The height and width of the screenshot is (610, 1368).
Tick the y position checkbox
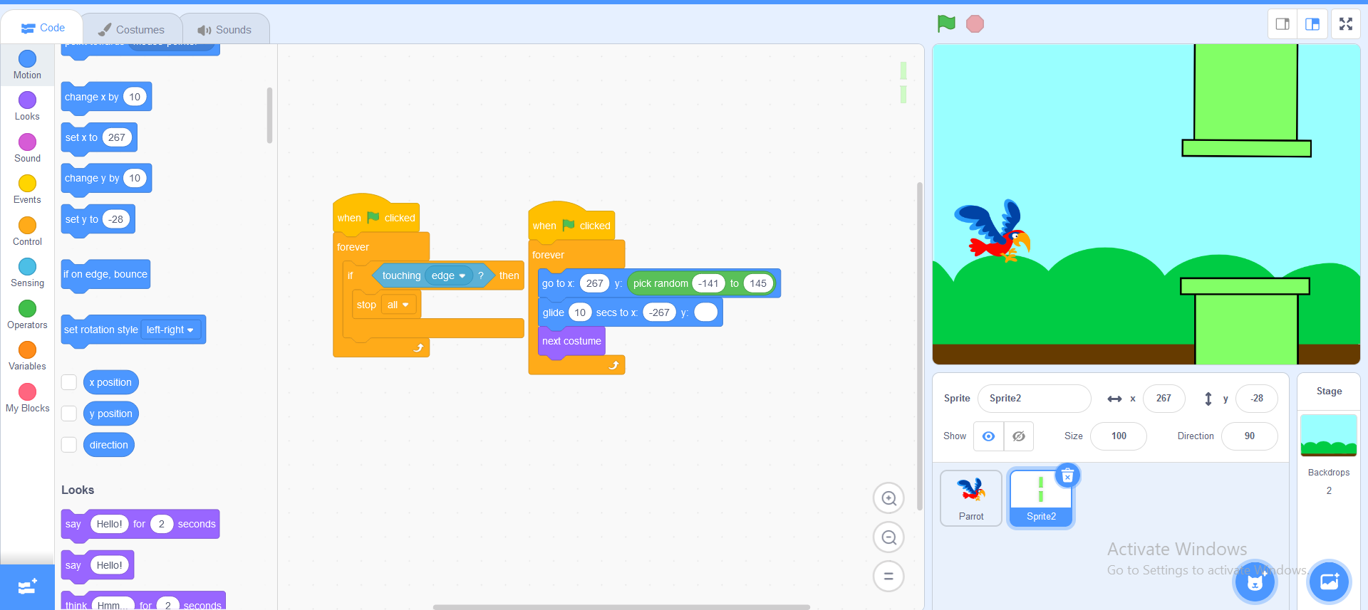tap(69, 414)
